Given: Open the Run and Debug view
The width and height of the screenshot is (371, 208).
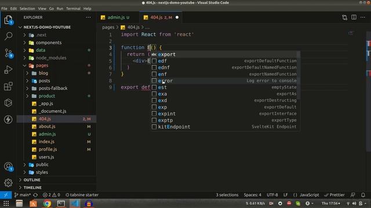Looking at the screenshot, I should [x=8, y=70].
